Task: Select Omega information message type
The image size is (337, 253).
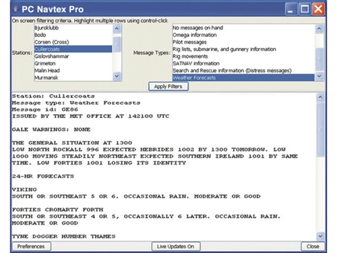Action: click(243, 35)
